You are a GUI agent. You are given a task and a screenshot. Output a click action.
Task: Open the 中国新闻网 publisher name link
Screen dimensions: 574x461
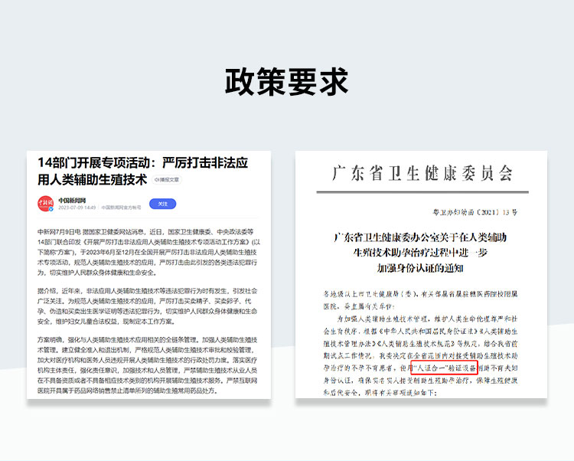(x=71, y=200)
